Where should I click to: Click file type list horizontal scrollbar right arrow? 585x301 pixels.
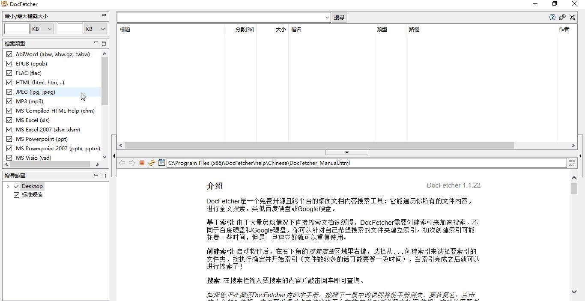point(97,164)
